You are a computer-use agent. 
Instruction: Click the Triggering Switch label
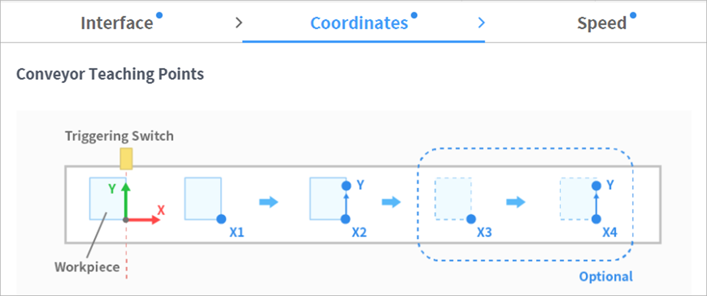click(119, 136)
